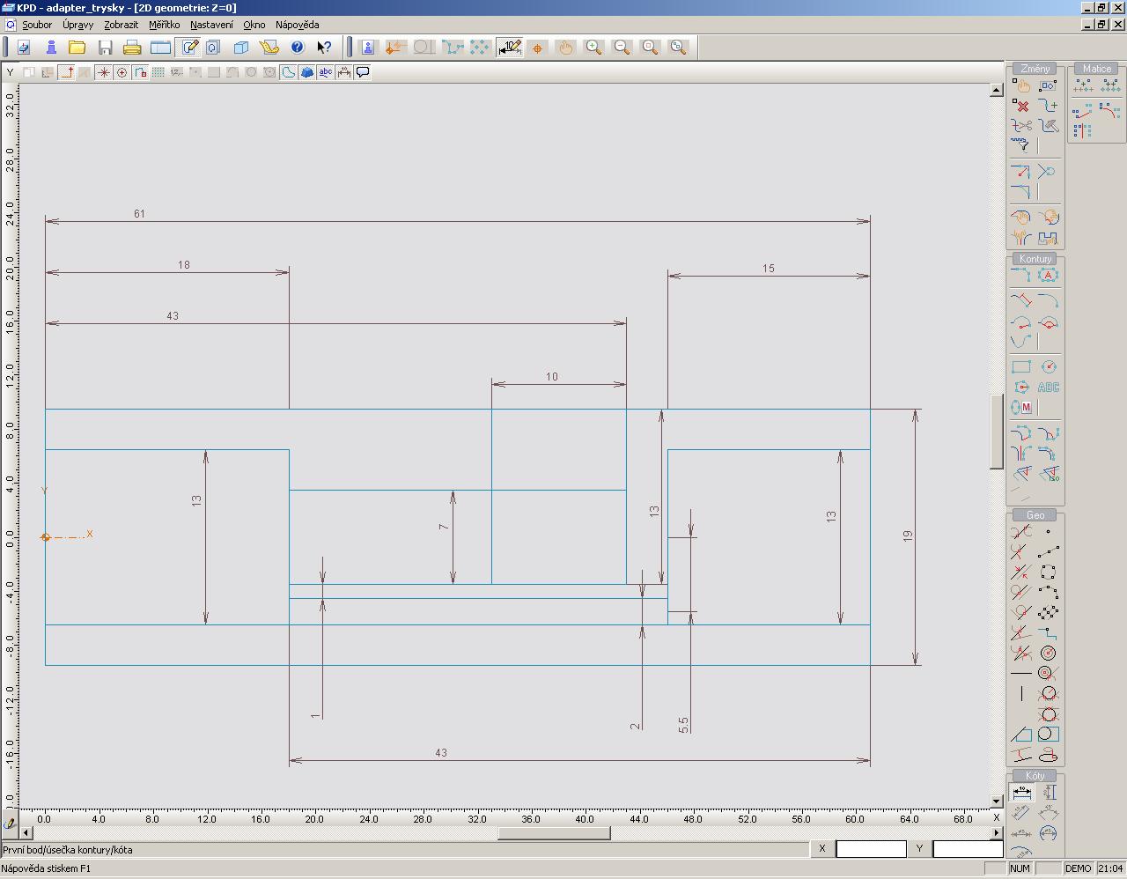
Task: Click the print icon in toolbar
Action: 132,48
